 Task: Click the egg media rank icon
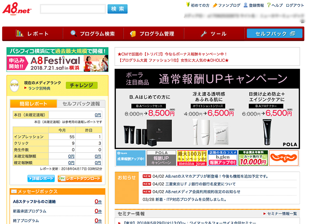click(15, 86)
